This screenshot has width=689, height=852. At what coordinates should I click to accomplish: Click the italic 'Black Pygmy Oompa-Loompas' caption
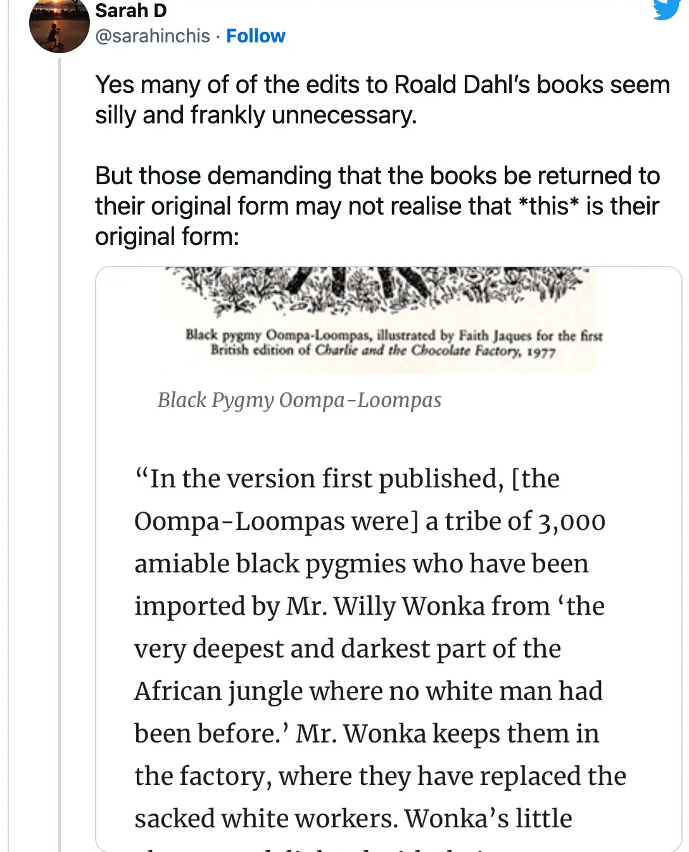tap(299, 400)
